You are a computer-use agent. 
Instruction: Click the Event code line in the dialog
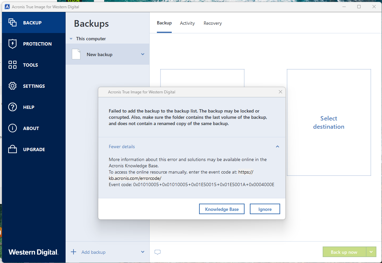pyautogui.click(x=191, y=184)
